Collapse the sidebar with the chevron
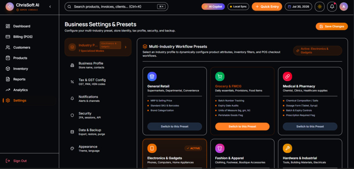Screen dimensions: 354x169 50,7
